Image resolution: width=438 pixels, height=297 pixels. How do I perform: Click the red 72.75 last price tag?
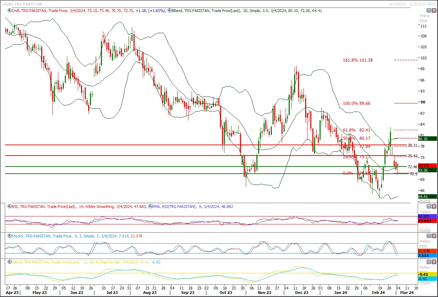423,166
